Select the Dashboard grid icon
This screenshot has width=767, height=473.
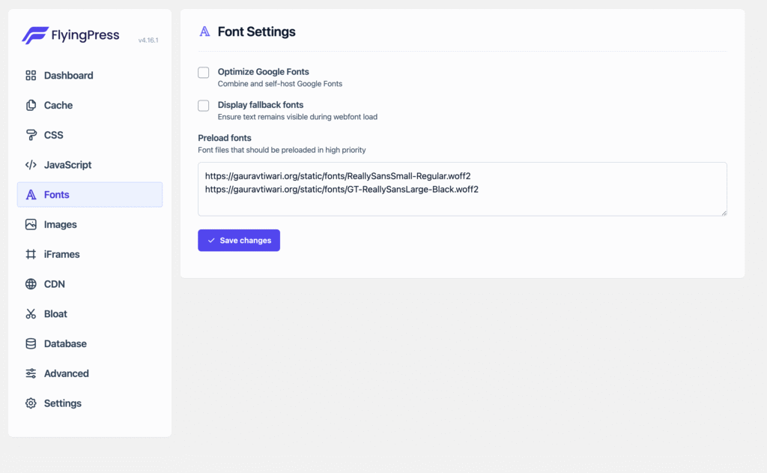pyautogui.click(x=30, y=75)
